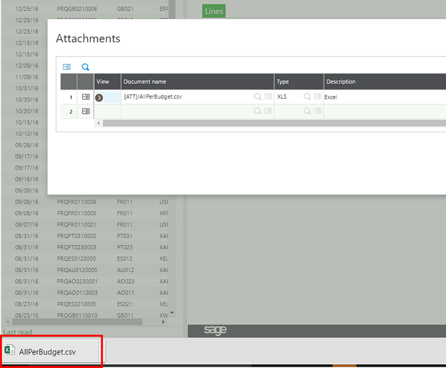Select row PRQES0120005 in background list

(84, 259)
